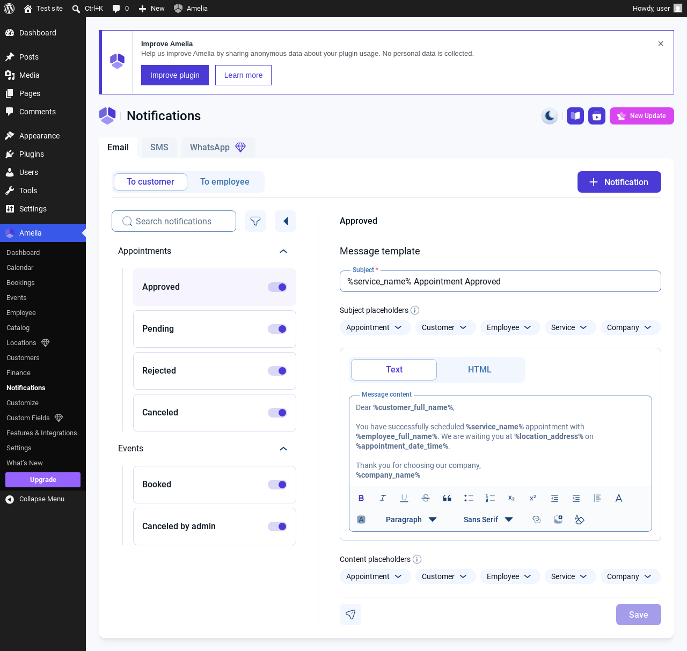Apply italic formatting in message editor
The image size is (687, 651).
(x=383, y=498)
